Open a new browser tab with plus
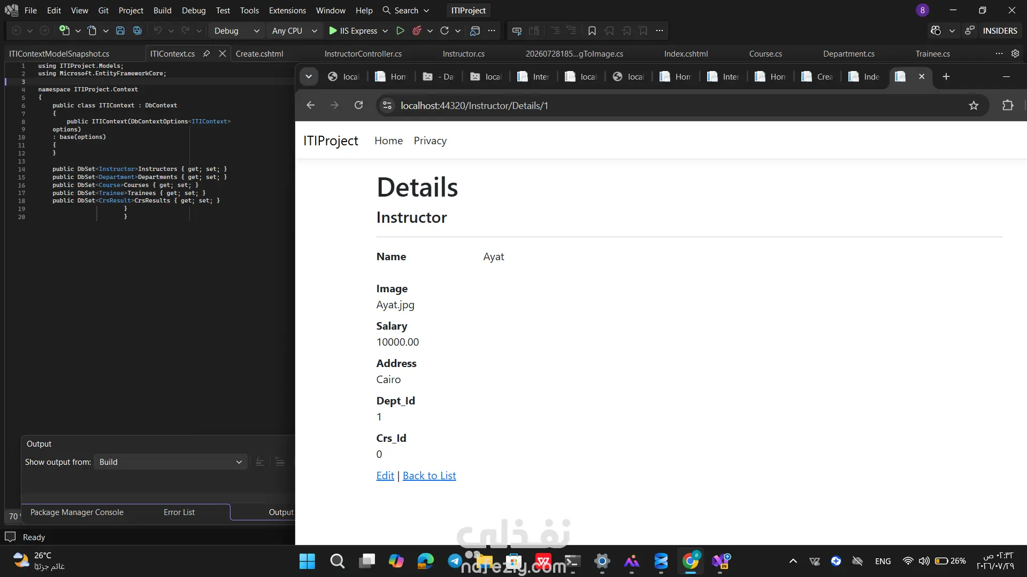 tap(946, 76)
